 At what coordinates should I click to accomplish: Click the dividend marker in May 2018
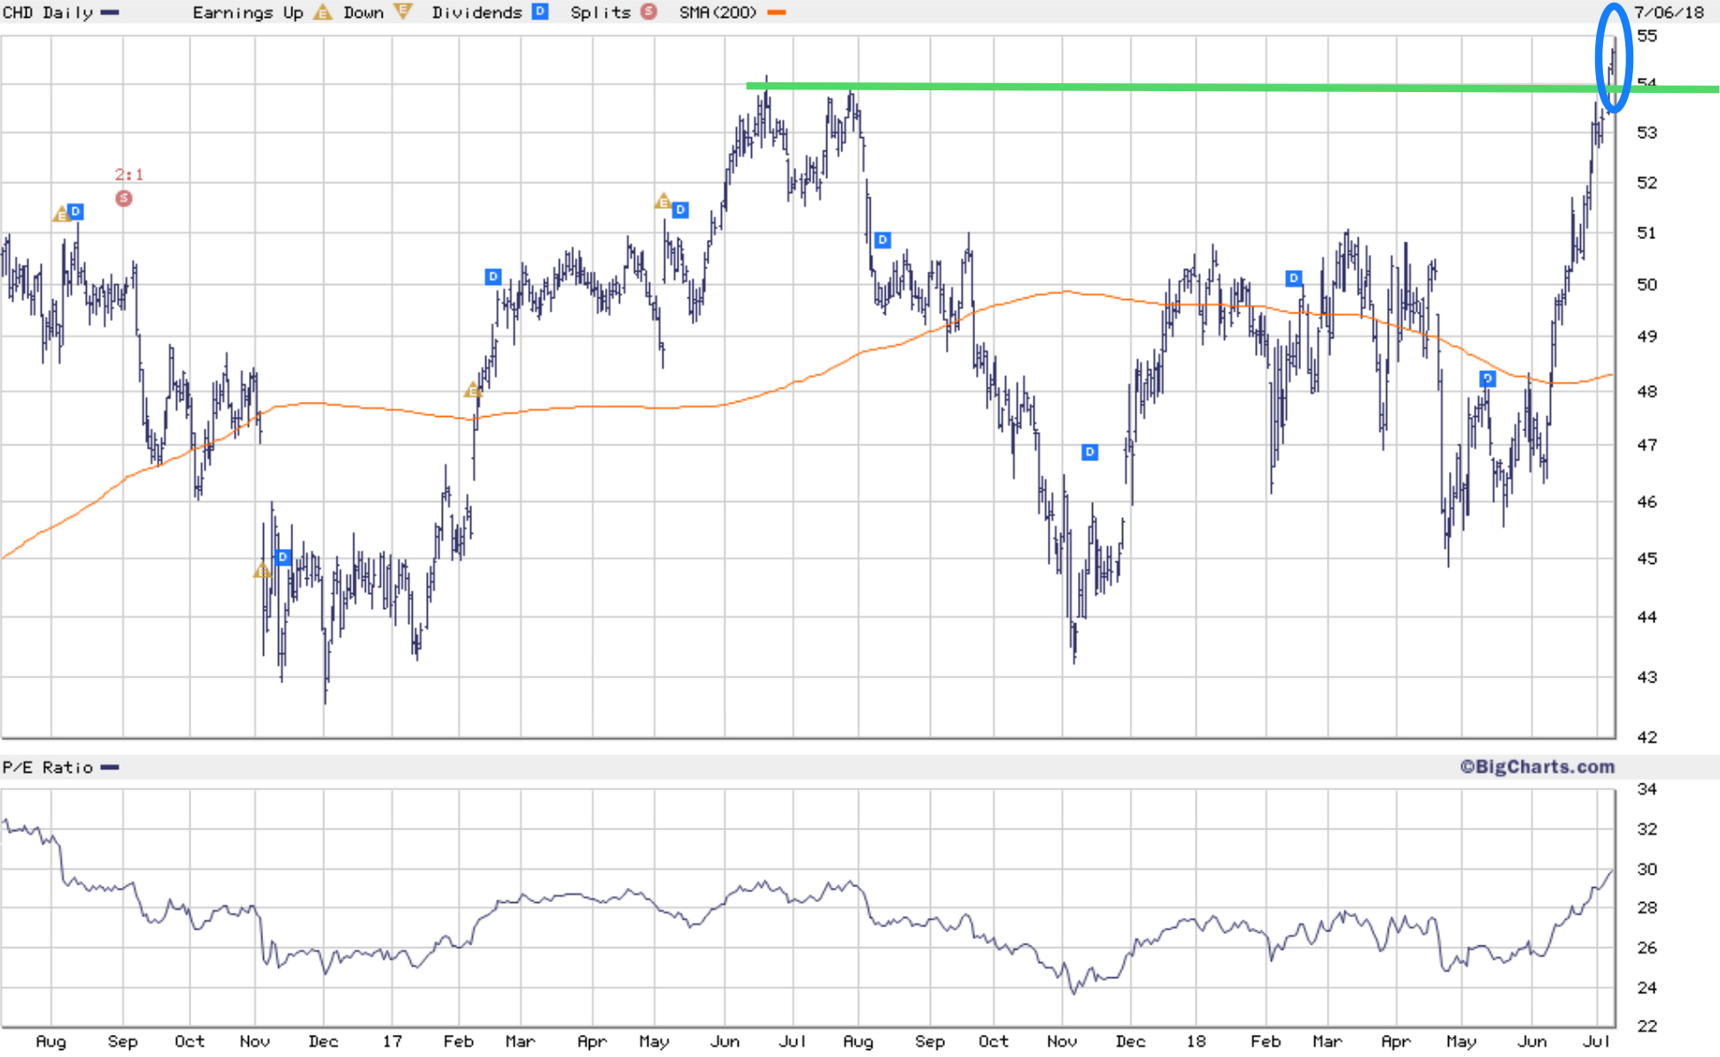(1487, 379)
